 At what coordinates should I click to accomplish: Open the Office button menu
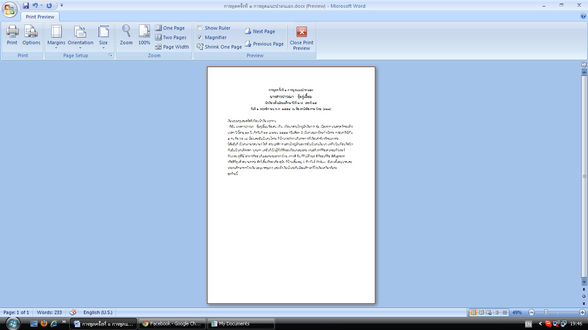click(9, 9)
